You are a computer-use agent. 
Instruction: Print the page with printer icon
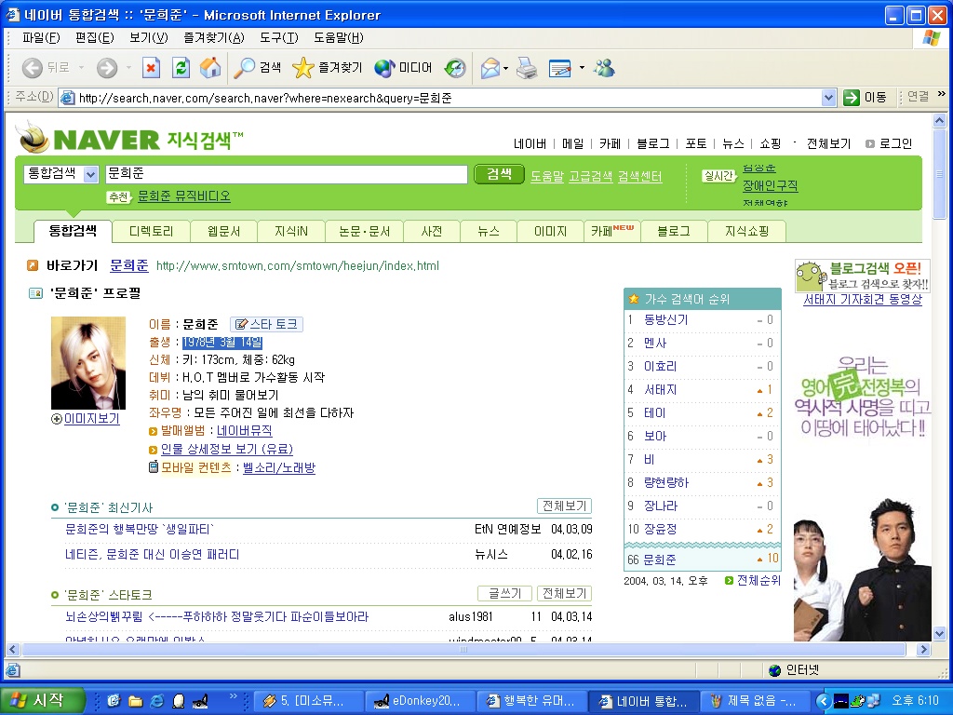527,67
